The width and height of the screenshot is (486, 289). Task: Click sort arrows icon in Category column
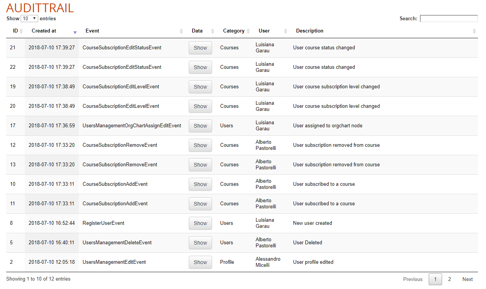click(x=248, y=31)
